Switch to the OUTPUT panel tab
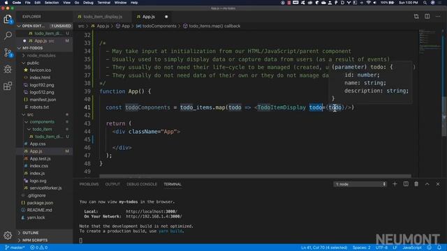 (112, 184)
